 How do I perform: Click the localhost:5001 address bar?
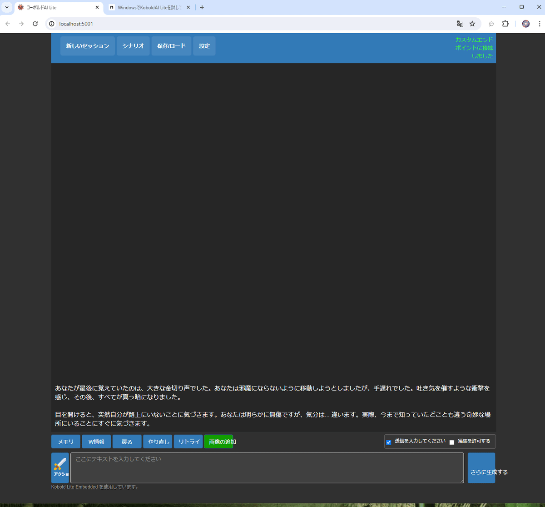(254, 24)
